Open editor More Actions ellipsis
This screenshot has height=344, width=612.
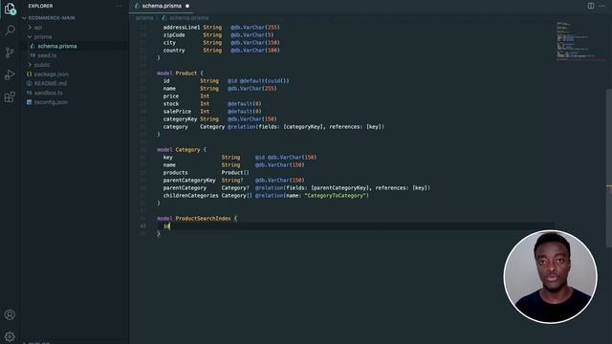(x=601, y=6)
